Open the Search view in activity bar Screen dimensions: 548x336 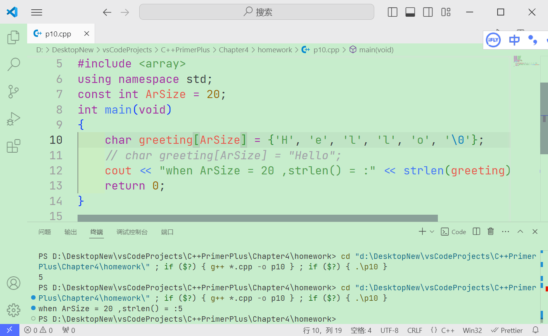(x=14, y=64)
